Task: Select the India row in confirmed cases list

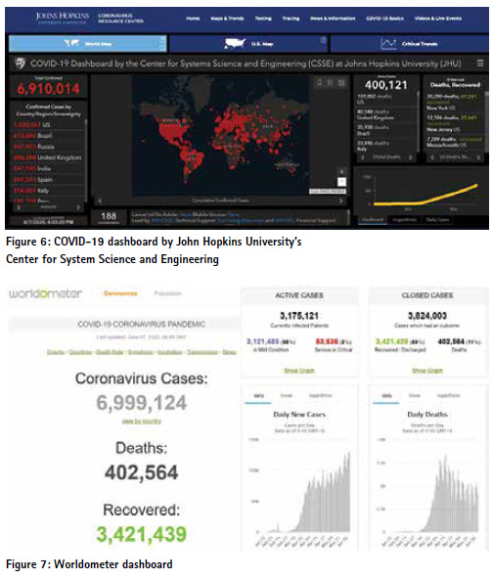Action: (48, 168)
